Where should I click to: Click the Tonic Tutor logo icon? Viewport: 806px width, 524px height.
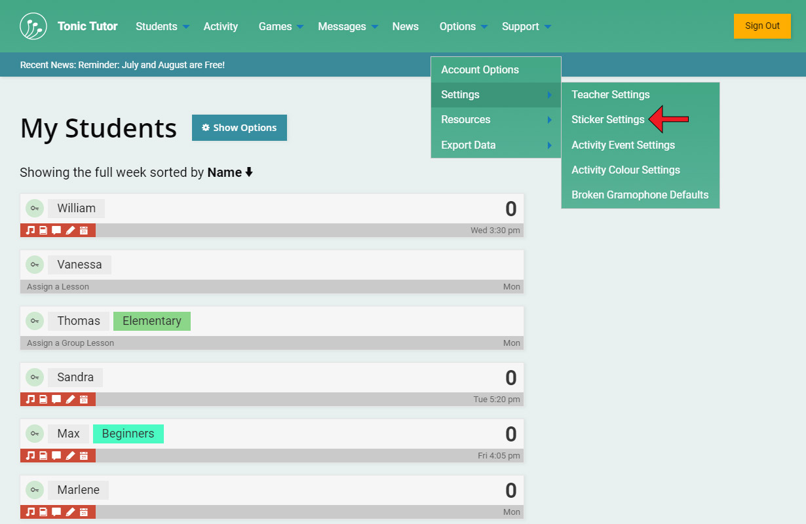[x=33, y=26]
